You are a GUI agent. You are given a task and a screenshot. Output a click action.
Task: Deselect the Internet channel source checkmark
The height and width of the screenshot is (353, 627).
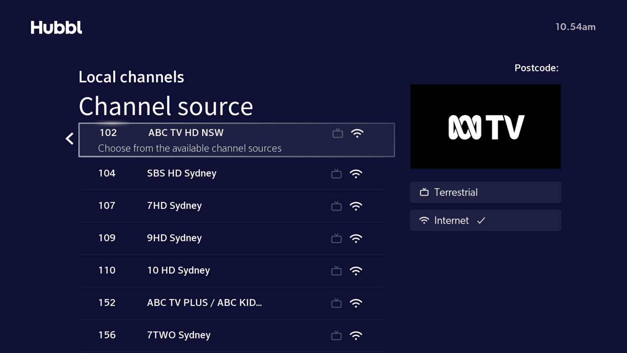[x=481, y=220]
